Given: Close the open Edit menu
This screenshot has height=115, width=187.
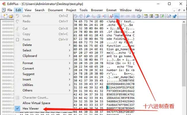Looking at the screenshot, I should tap(18, 10).
